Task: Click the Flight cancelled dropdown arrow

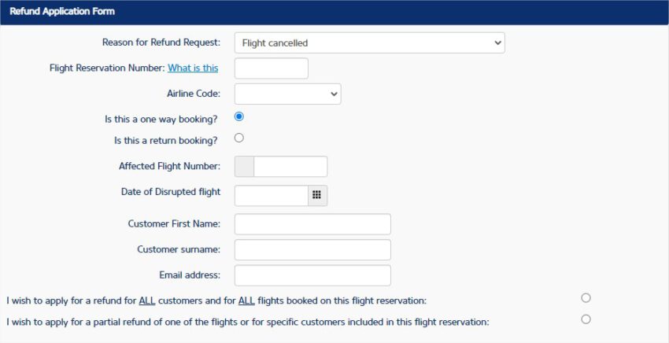Action: (x=497, y=43)
